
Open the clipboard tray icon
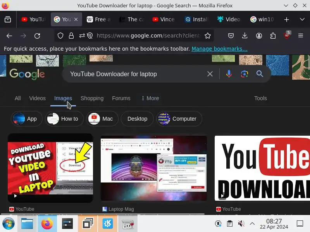tap(229, 224)
